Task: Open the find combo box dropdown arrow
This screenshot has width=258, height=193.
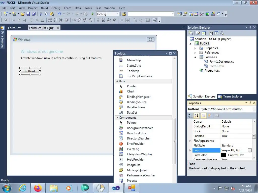Action: click(173, 14)
